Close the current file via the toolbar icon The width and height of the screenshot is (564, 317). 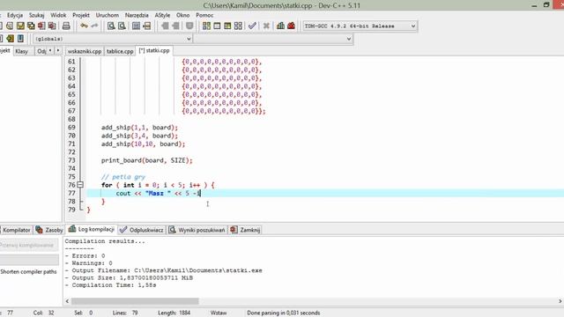coord(41,26)
